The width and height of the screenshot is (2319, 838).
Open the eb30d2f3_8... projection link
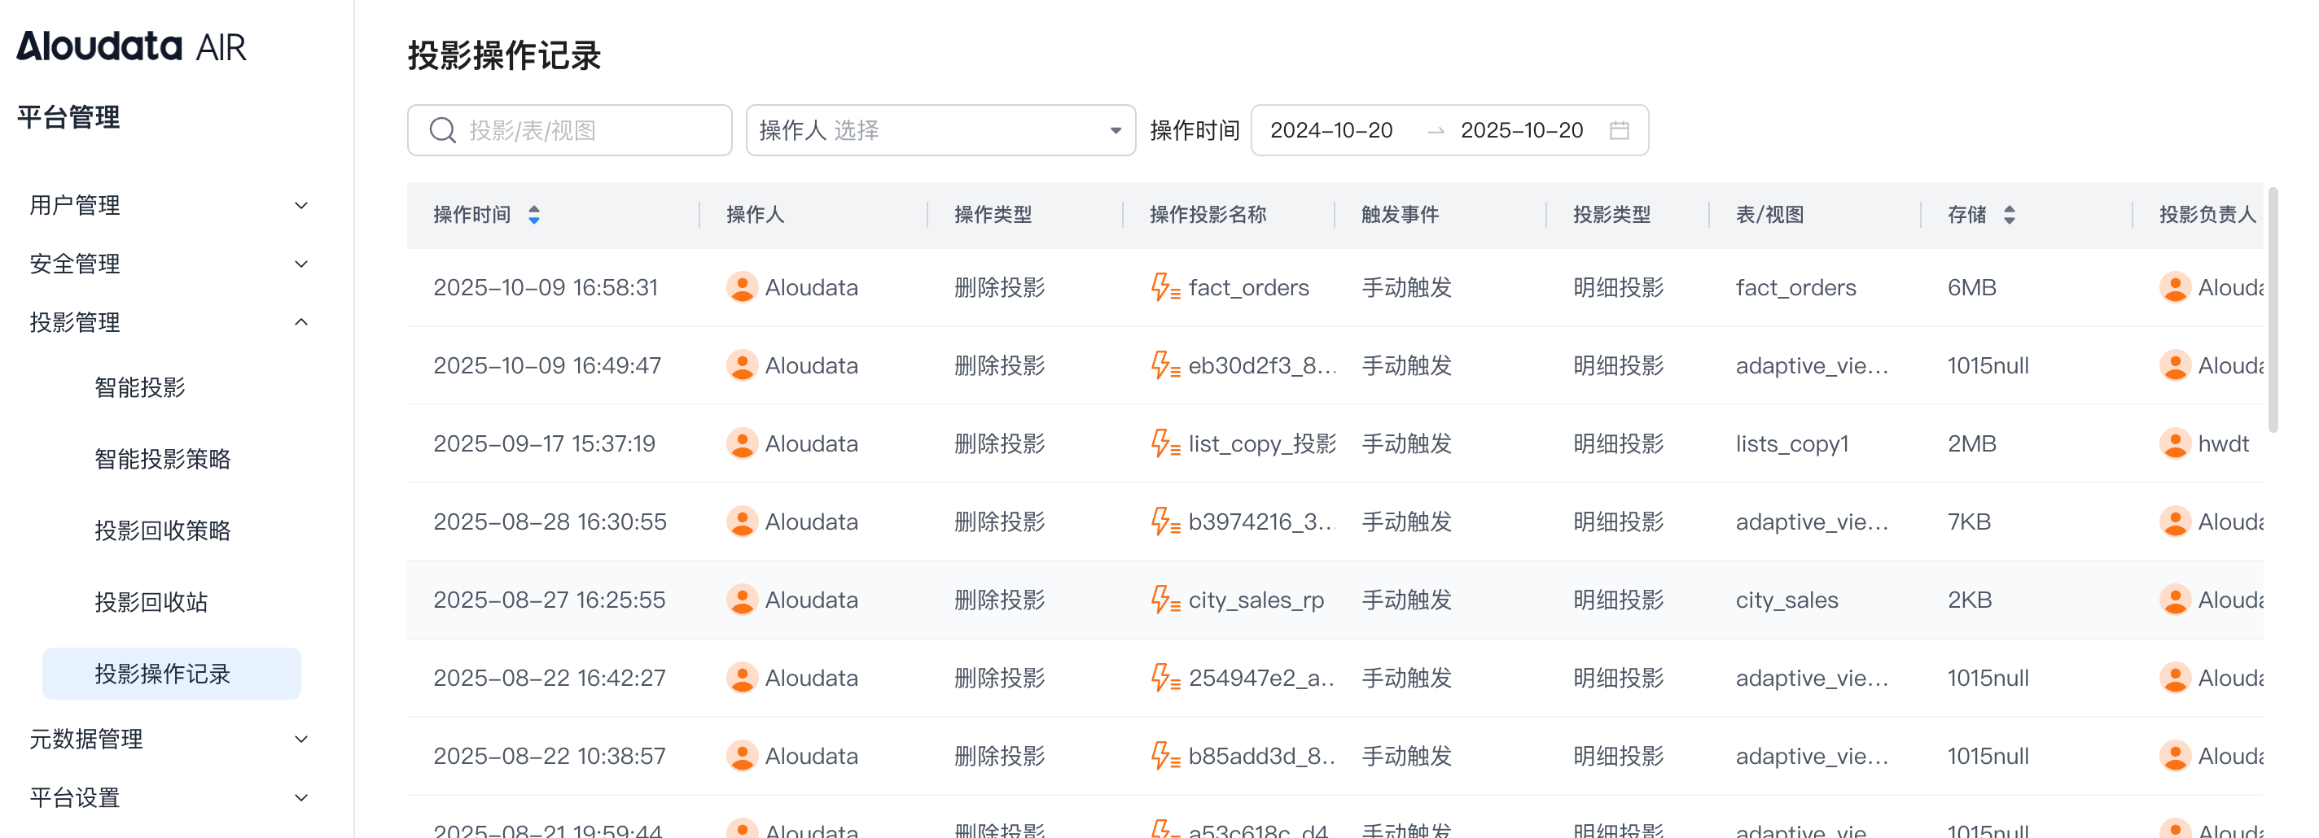(1261, 366)
